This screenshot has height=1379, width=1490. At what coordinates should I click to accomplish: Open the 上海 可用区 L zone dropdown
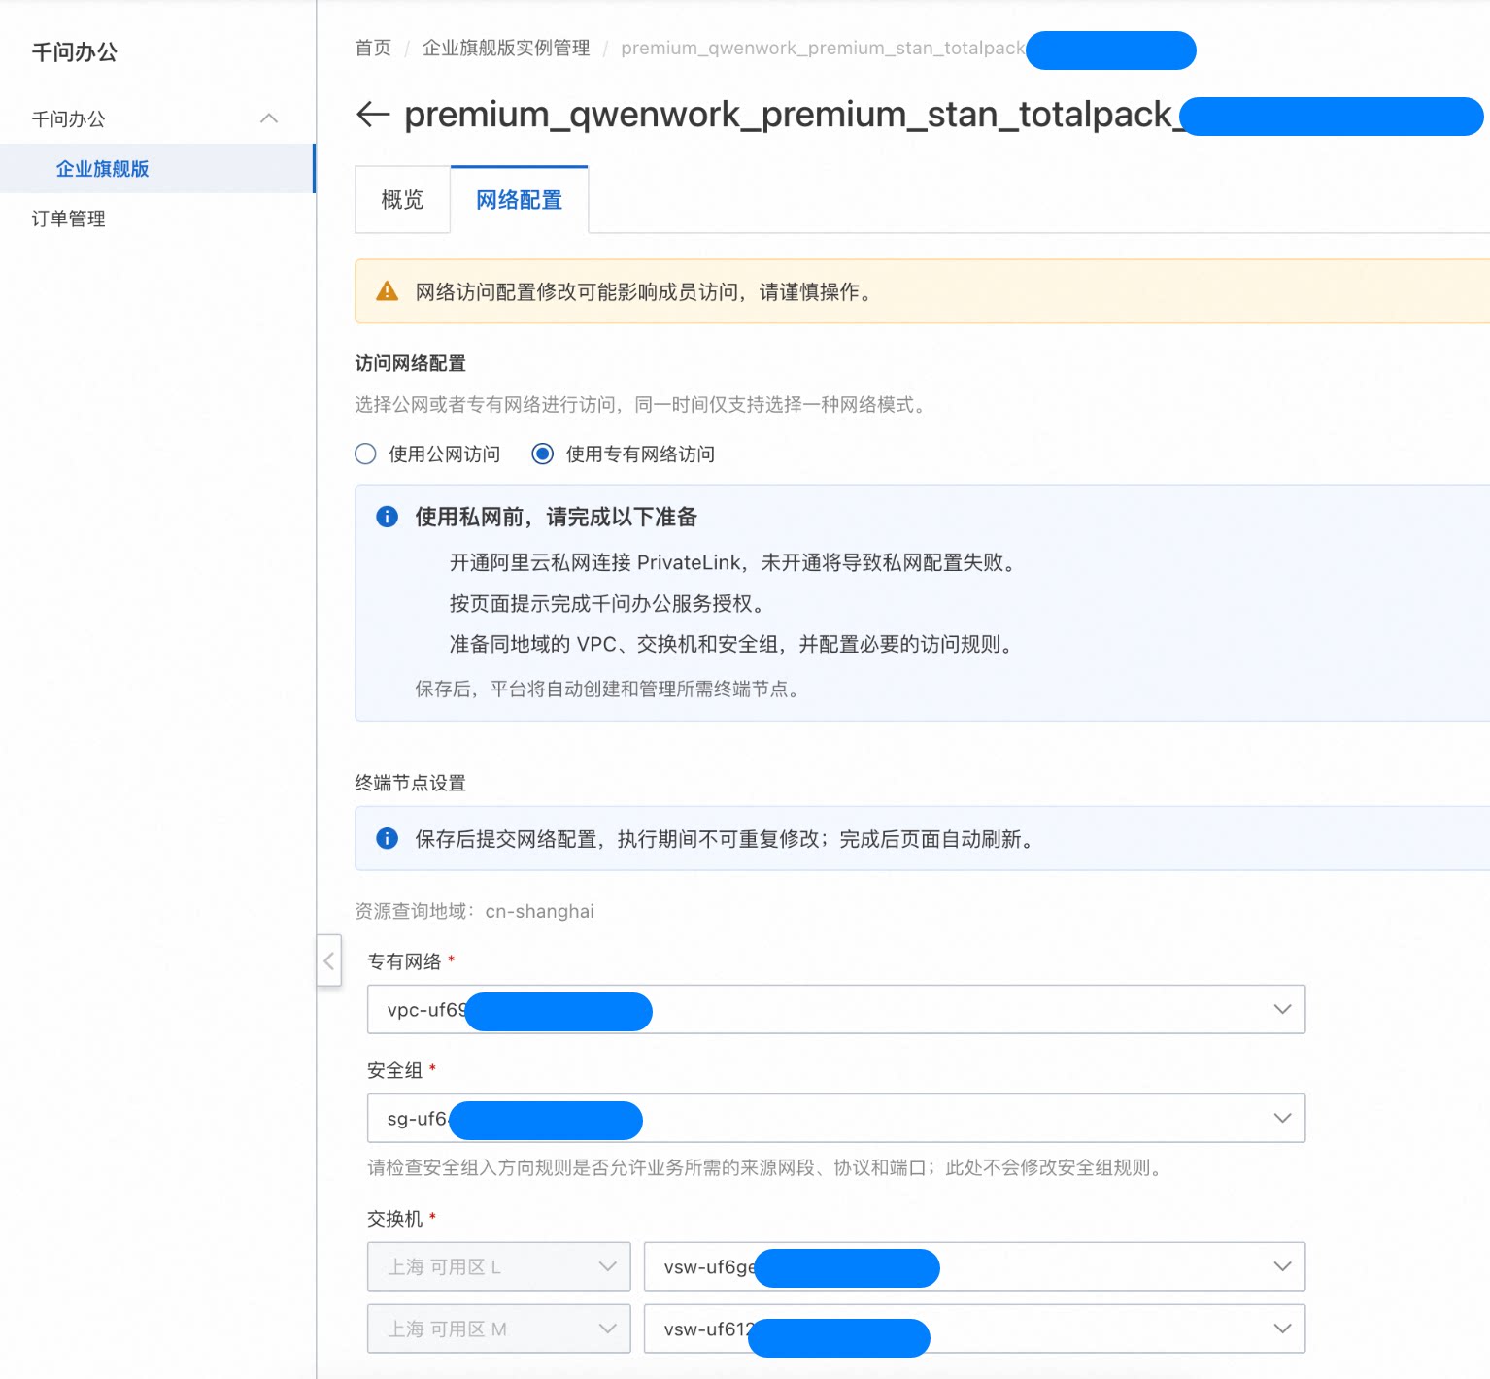(499, 1266)
